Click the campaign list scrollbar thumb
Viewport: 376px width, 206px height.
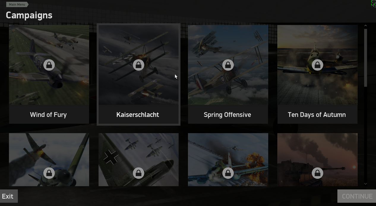point(366,58)
